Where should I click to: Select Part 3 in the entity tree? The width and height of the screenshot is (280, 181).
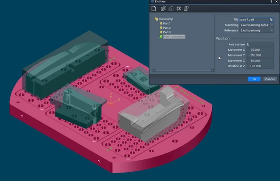(x=167, y=32)
